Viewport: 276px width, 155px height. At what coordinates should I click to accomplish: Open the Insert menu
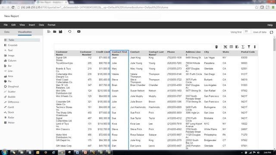coord(32,25)
